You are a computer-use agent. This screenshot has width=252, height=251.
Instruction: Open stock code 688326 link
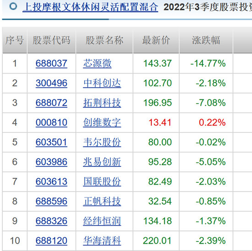51,221
